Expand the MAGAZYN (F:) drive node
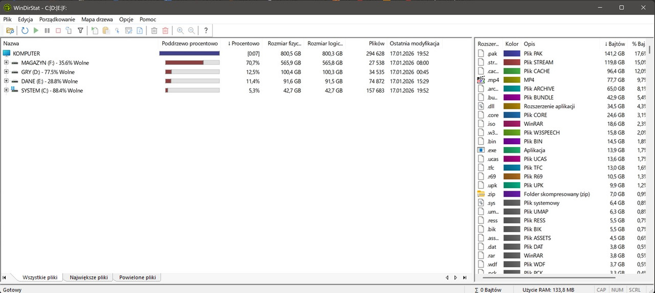Screen dimensions: 655x293 [x=6, y=62]
